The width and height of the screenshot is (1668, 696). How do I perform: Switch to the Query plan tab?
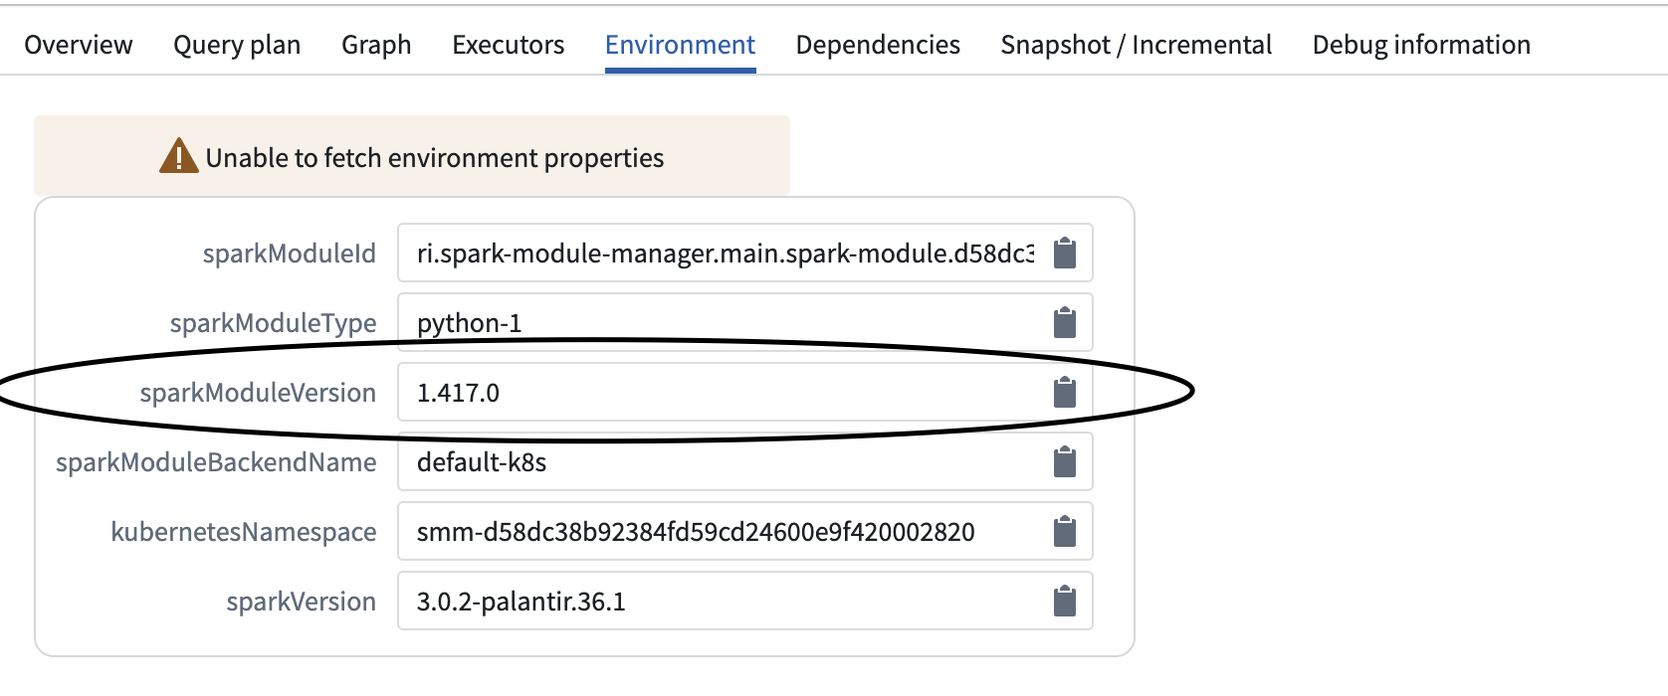(x=237, y=45)
